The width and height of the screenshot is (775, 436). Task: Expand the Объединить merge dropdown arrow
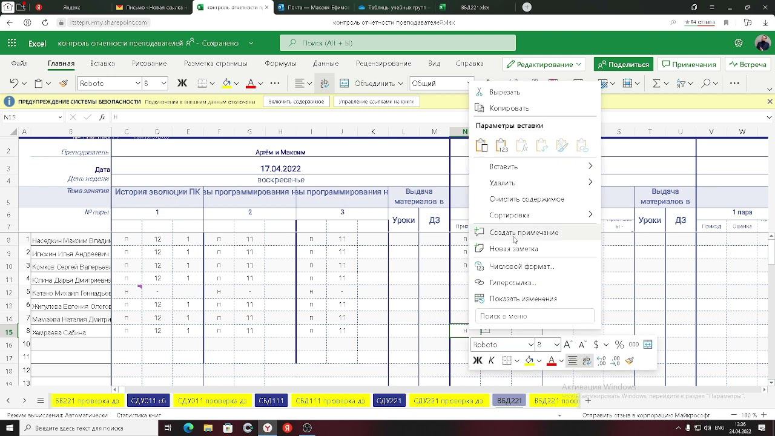pyautogui.click(x=400, y=84)
